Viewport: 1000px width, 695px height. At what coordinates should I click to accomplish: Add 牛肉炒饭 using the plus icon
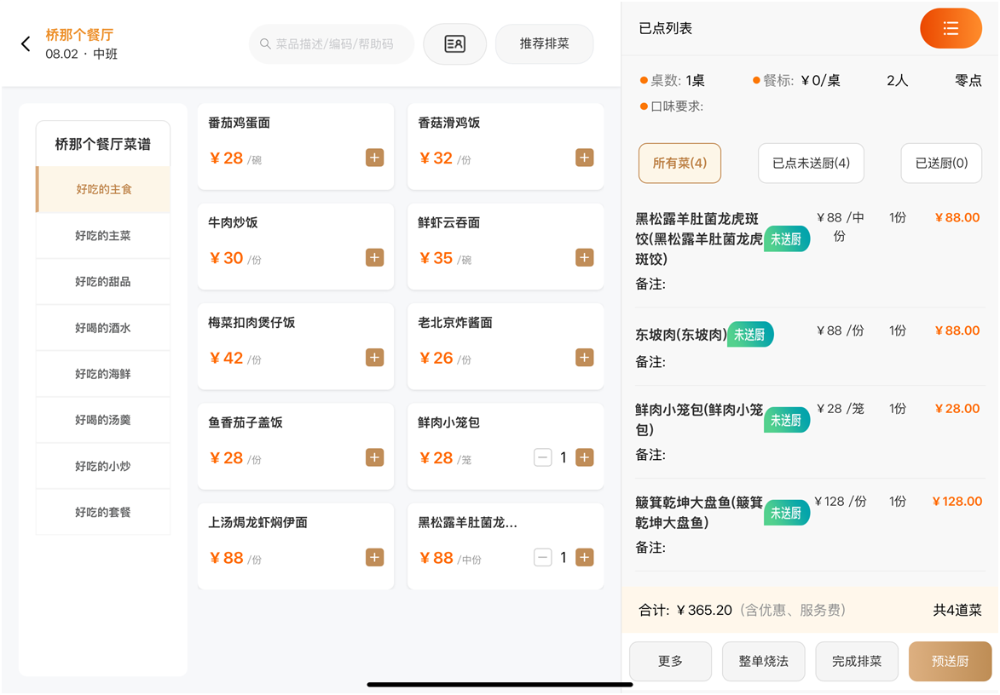pos(374,257)
